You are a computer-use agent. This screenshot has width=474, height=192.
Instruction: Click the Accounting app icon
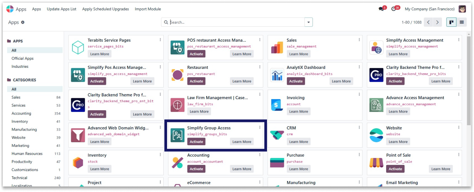pos(177,163)
